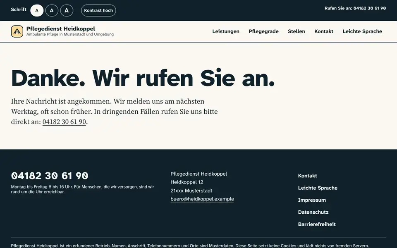The height and width of the screenshot is (248, 397).
Task: Click the footer text 21xxx Musterstadt
Action: coord(191,191)
